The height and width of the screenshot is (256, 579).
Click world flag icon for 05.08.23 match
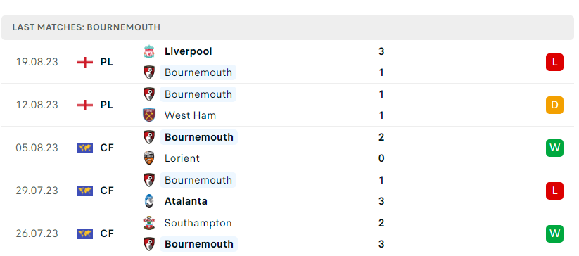85,148
